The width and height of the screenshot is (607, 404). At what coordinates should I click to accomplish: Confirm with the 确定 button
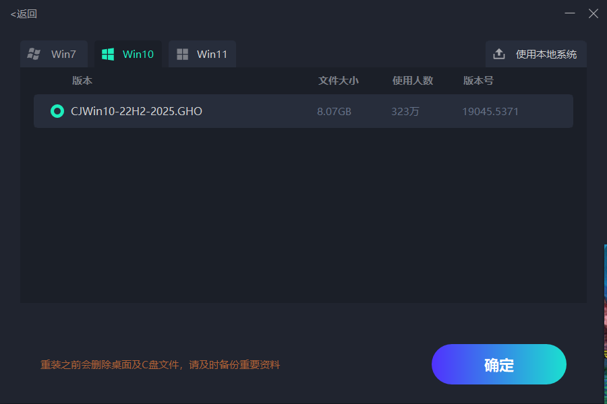[499, 364]
